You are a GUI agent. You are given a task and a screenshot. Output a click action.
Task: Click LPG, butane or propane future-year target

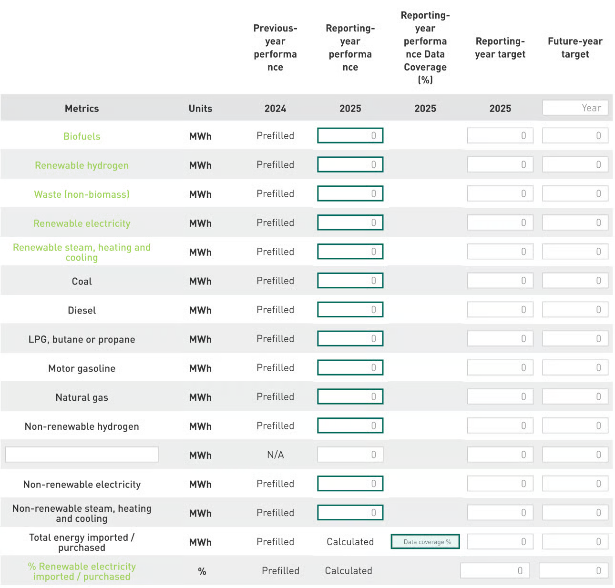575,339
